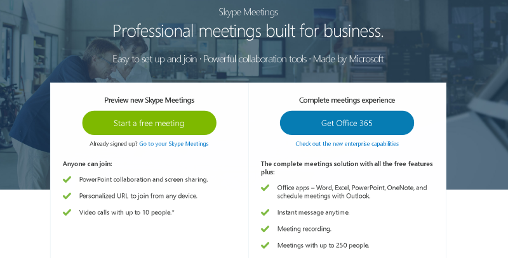Click the Professional meetings built for business headline
508x258 pixels.
tap(248, 31)
